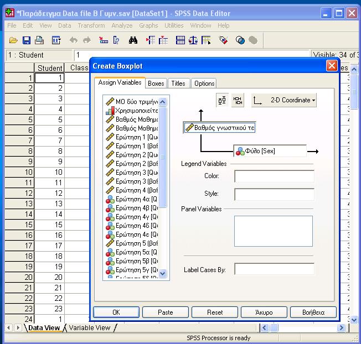Click the Print toolbar icon
This screenshot has width=361, height=344.
click(x=39, y=40)
